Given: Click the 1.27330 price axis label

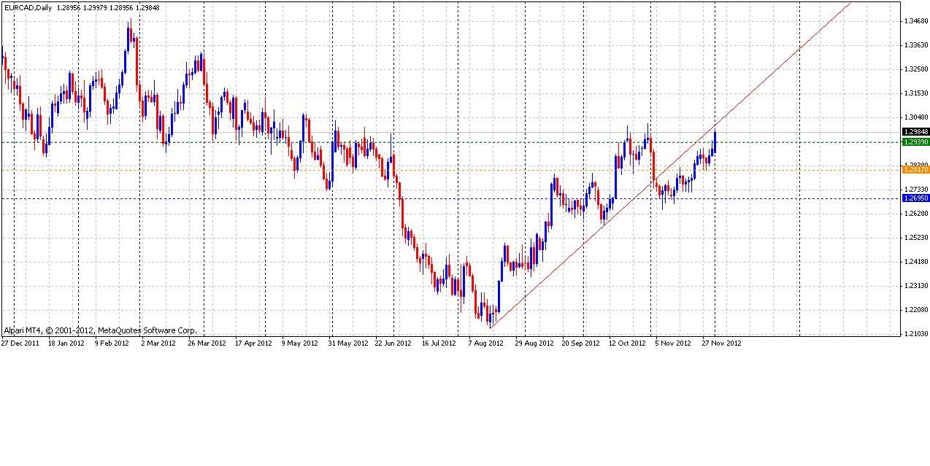Looking at the screenshot, I should (915, 190).
